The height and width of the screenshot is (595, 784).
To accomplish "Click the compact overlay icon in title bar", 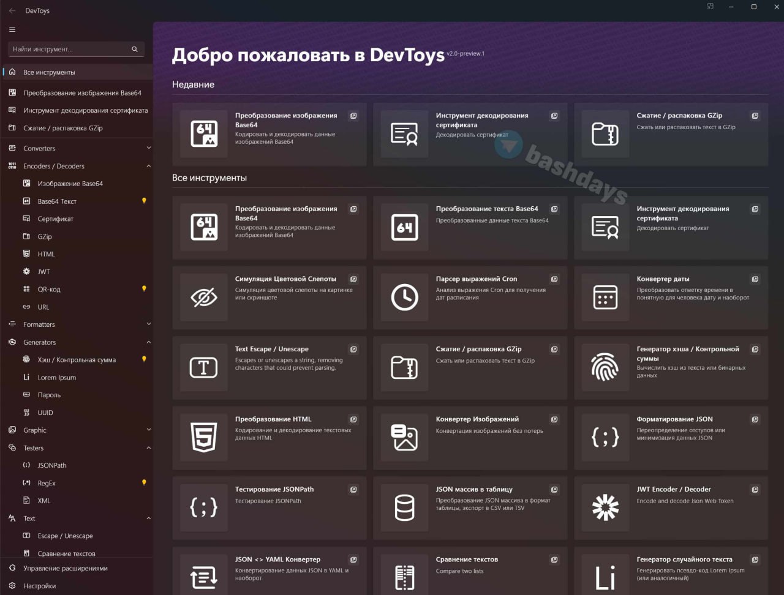I will pyautogui.click(x=710, y=7).
